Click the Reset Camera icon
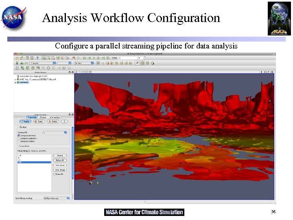This screenshot has height=220, width=293. coord(98,63)
